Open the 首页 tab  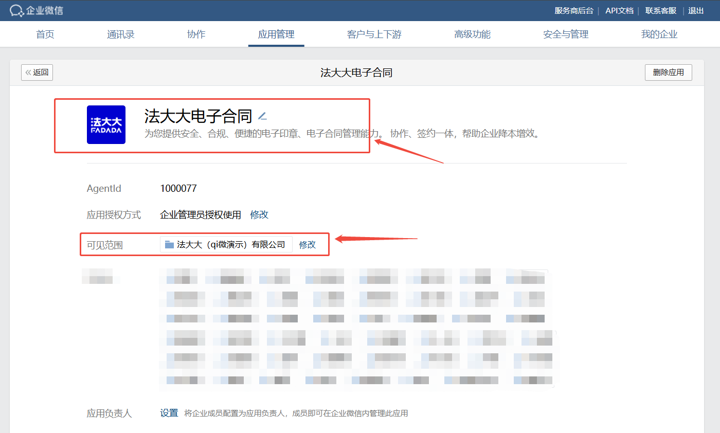click(45, 34)
